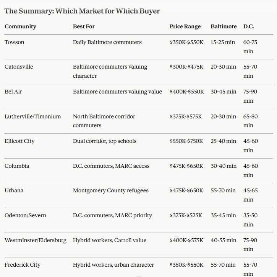Click the Bel Air row name
The height and width of the screenshot is (277, 277).
click(x=13, y=92)
